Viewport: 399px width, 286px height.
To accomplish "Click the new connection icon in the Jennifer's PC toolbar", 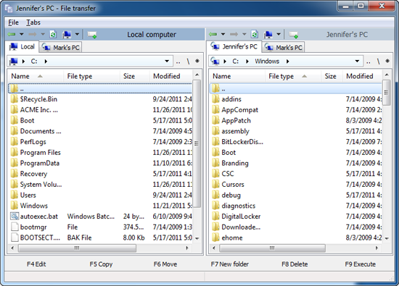I will pyautogui.click(x=293, y=35).
